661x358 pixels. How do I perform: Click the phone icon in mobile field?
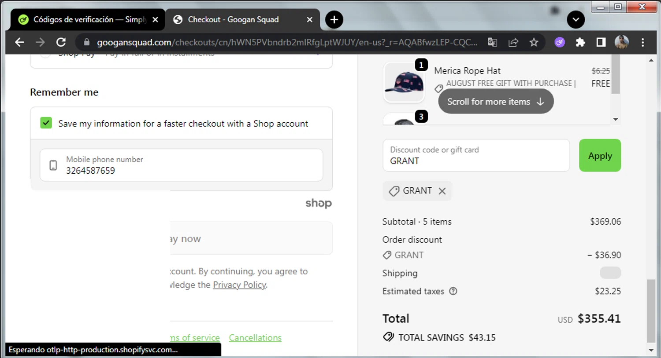(53, 165)
